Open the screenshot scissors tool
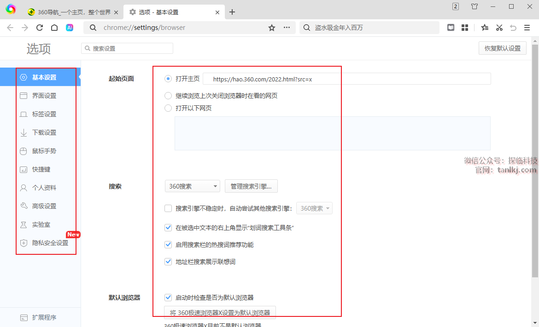 pyautogui.click(x=499, y=28)
